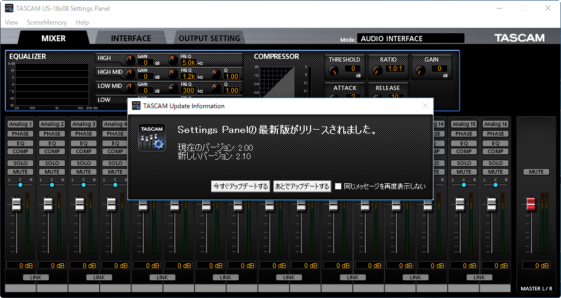Click the HIGH MID frequency knob
561x298 pixels.
pyautogui.click(x=173, y=74)
